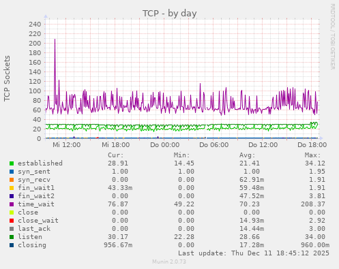Click the close_wait red legend swatch
The height and width of the screenshot is (269, 339).
12,221
